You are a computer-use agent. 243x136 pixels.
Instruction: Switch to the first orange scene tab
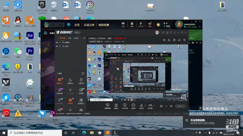[x=63, y=38]
